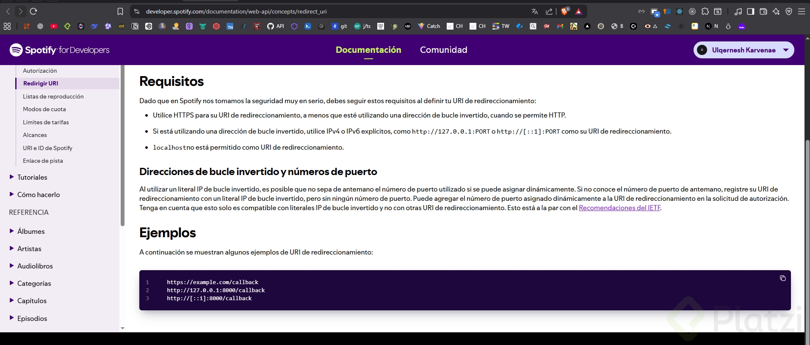Open Enlace de pista sidebar item
The height and width of the screenshot is (345, 810).
point(43,161)
